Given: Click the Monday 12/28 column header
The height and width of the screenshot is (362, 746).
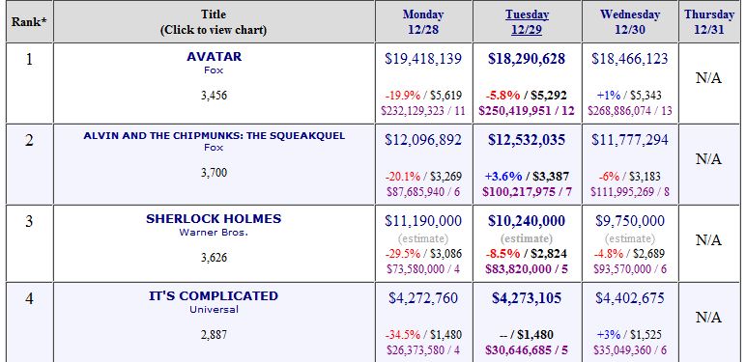Looking at the screenshot, I should [423, 22].
